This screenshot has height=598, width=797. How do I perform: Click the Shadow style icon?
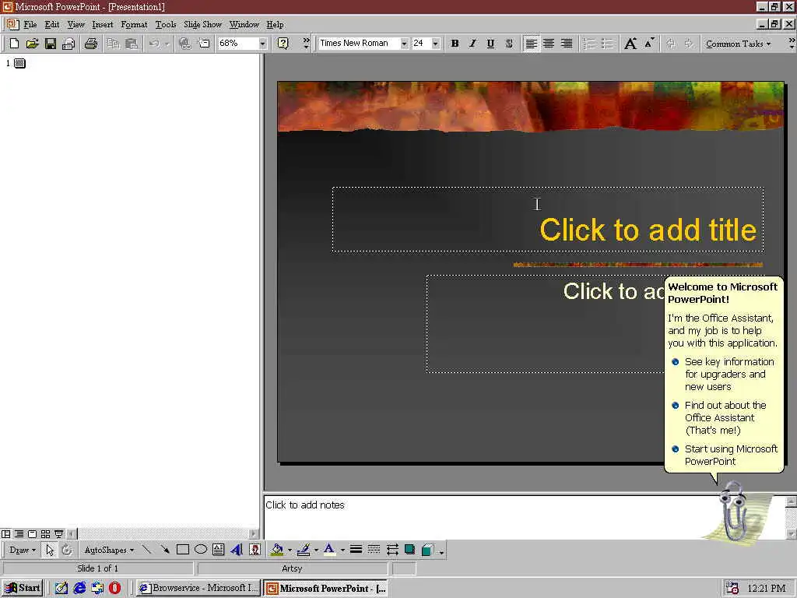click(409, 550)
